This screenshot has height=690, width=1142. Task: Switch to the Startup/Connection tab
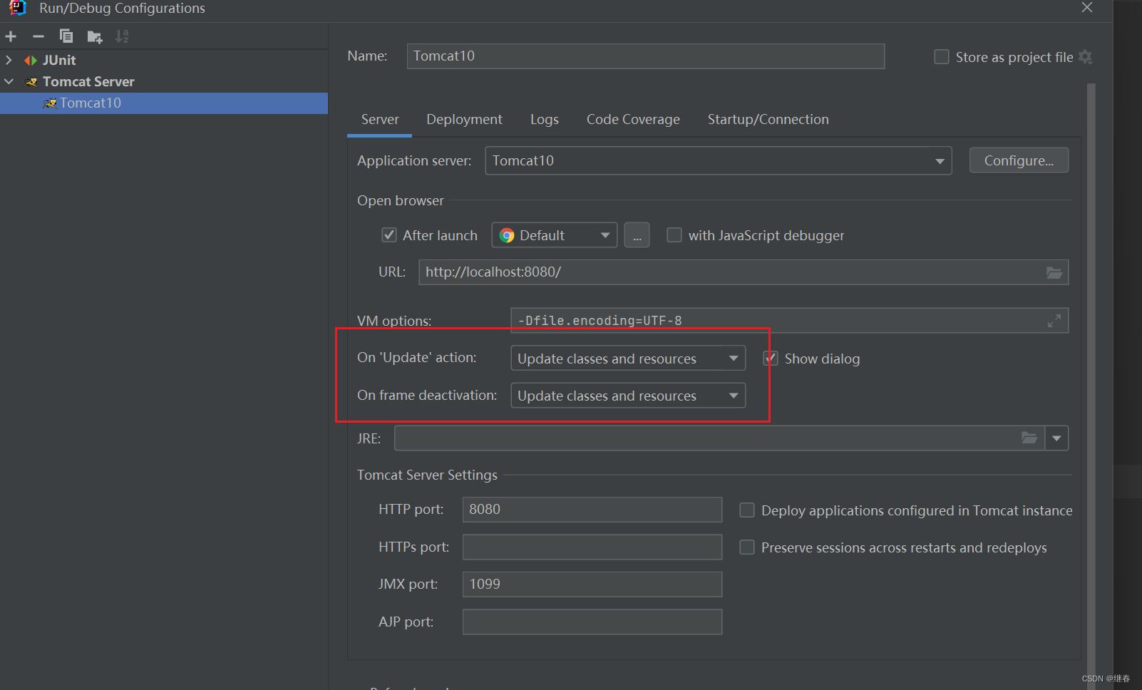click(768, 120)
